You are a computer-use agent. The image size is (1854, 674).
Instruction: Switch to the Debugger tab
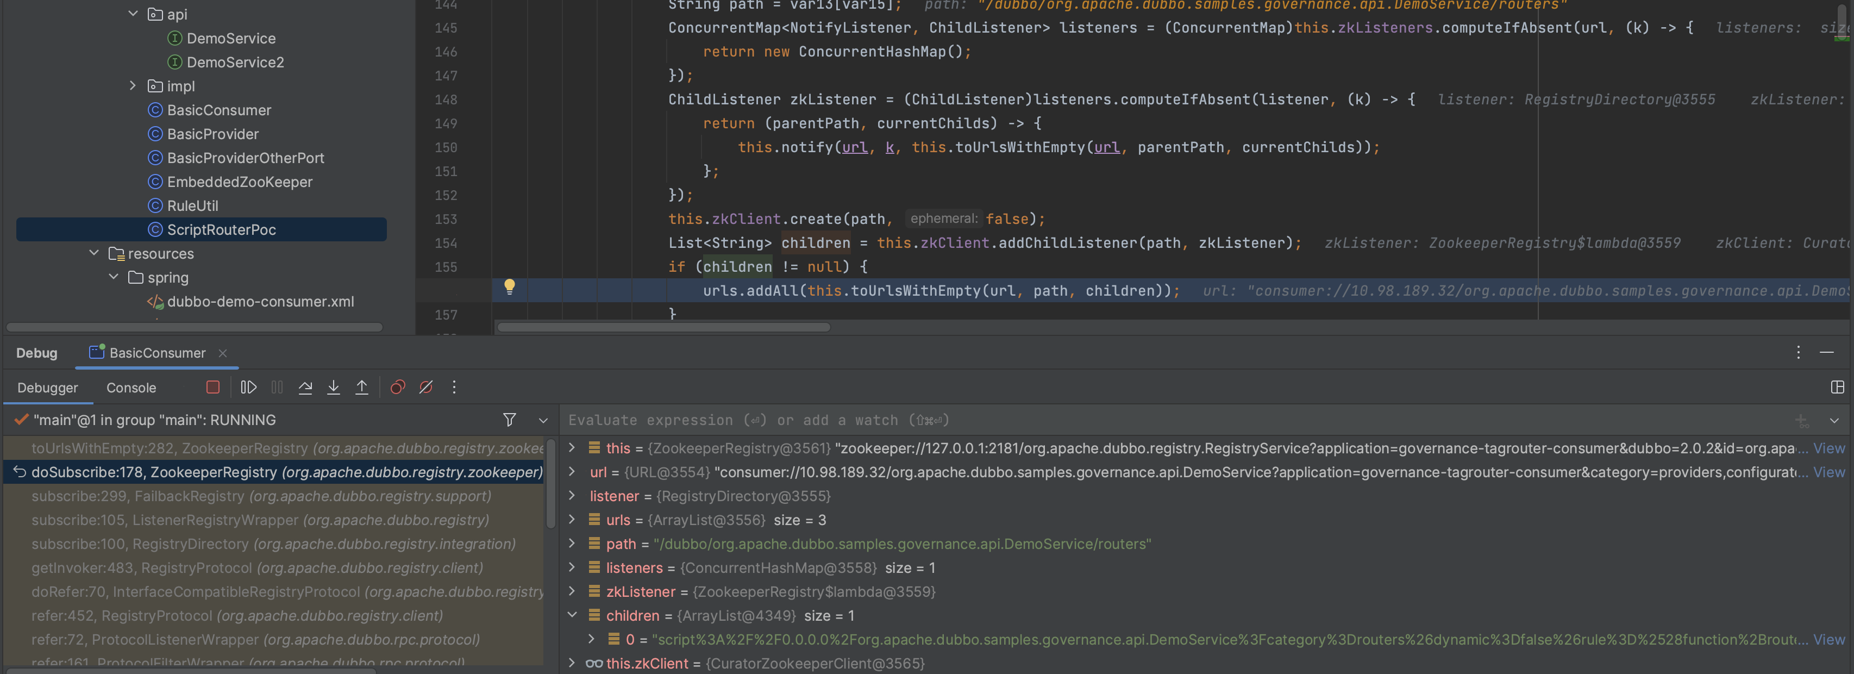47,388
